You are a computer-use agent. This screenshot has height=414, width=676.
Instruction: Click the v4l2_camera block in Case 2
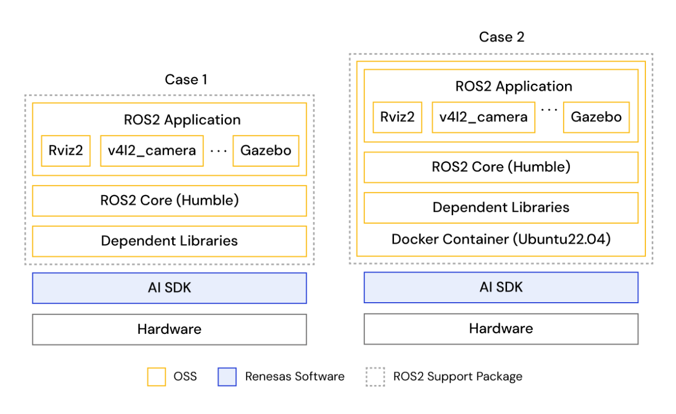click(482, 117)
